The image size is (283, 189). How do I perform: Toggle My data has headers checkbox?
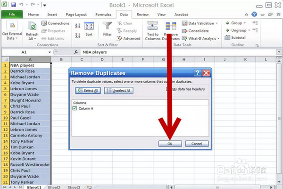[167, 89]
